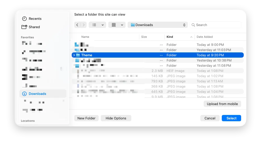Click the grid grouping icon
This screenshot has width=261, height=146.
(x=114, y=25)
